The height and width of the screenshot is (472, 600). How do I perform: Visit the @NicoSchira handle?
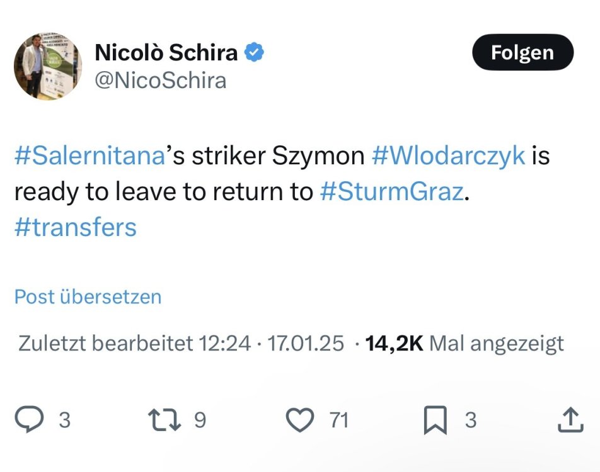tap(160, 81)
